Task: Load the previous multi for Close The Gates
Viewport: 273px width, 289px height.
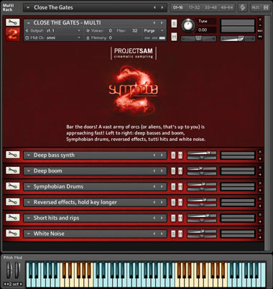Action: coord(154,8)
